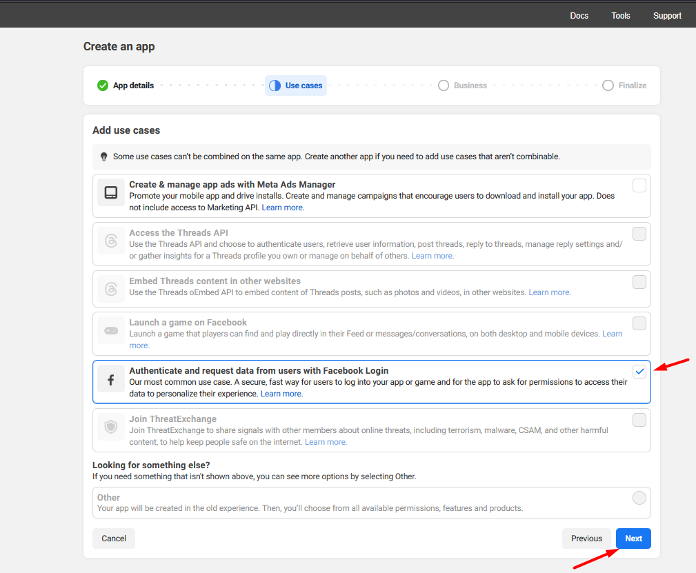Click the 'Create an app' page title

(119, 47)
